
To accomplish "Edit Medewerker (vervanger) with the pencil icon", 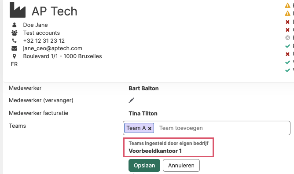I will tap(132, 100).
